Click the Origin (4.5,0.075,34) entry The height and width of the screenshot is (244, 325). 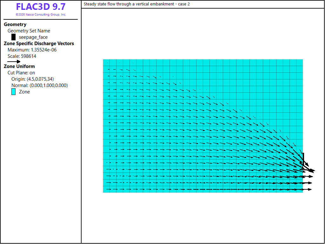click(x=33, y=79)
